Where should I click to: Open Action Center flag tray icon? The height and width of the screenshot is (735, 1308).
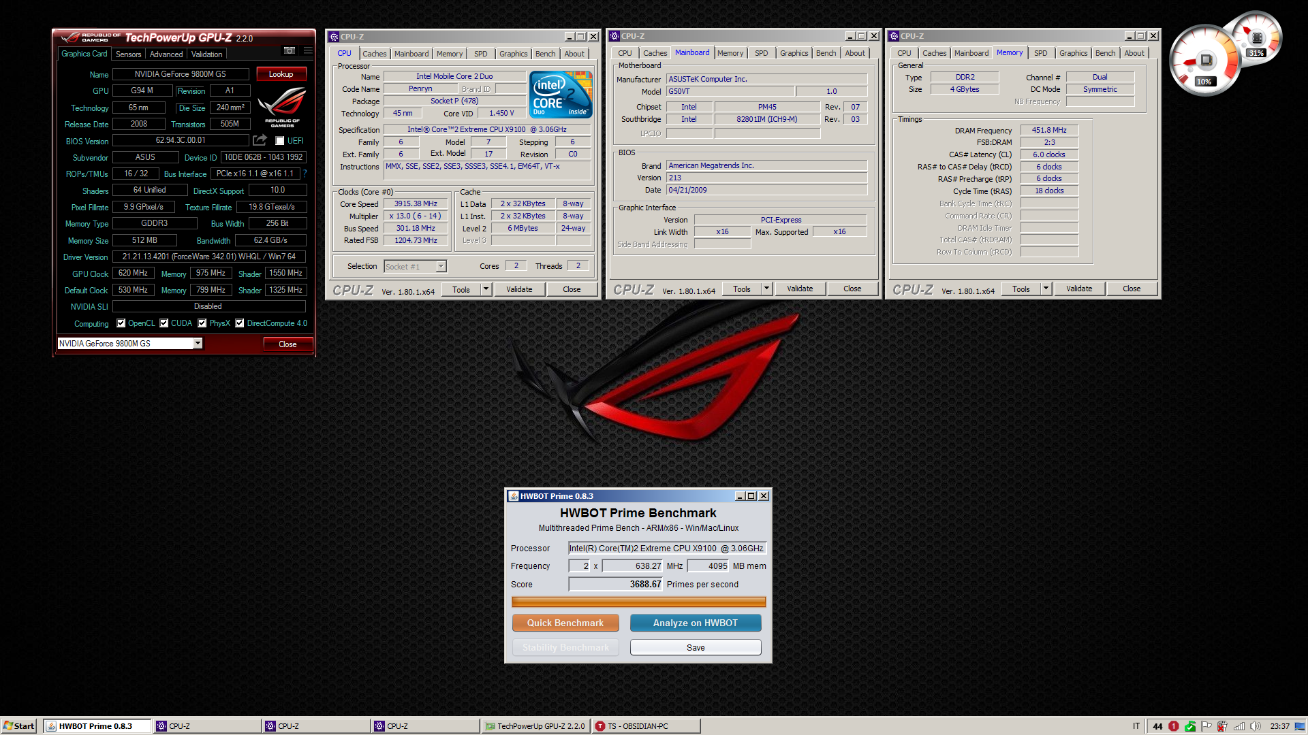click(1206, 726)
